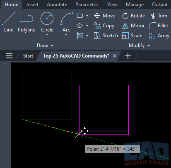The width and height of the screenshot is (171, 168).
Task: Switch to the Home ribbon tab
Action: tap(12, 5)
